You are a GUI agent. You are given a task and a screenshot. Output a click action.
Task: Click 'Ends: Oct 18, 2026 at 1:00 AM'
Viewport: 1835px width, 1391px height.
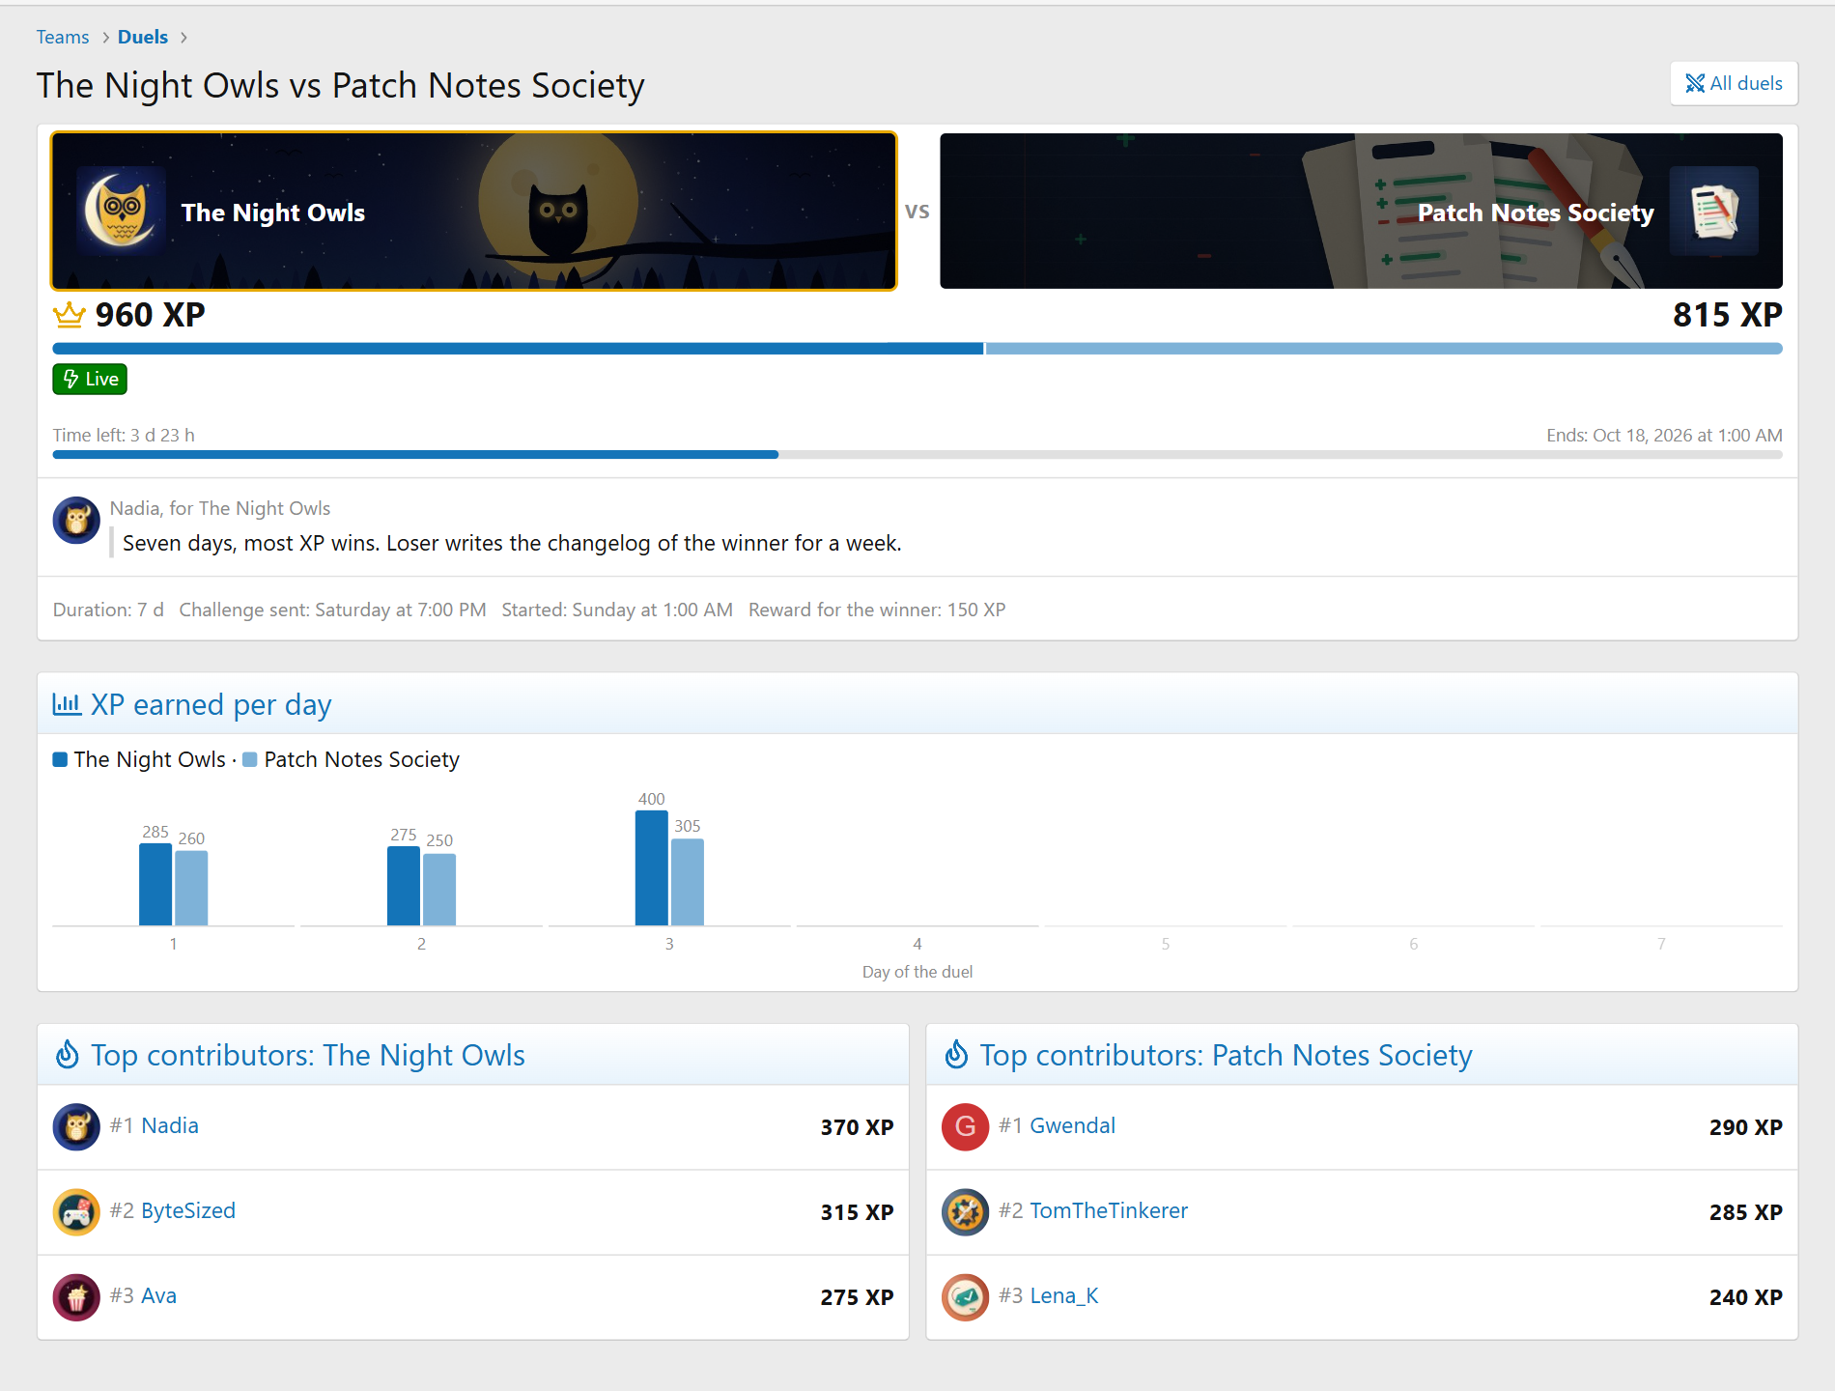(x=1664, y=435)
